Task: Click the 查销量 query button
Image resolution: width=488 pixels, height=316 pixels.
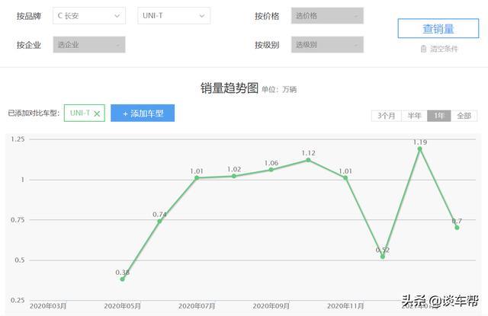Action: 438,29
